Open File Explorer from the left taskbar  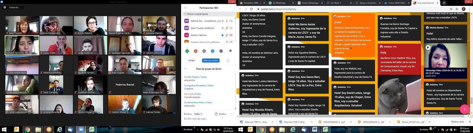pos(38,130)
